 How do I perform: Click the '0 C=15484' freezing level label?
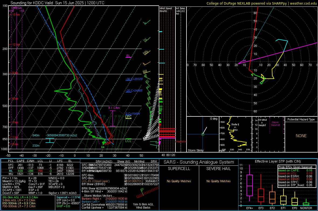(133, 114)
